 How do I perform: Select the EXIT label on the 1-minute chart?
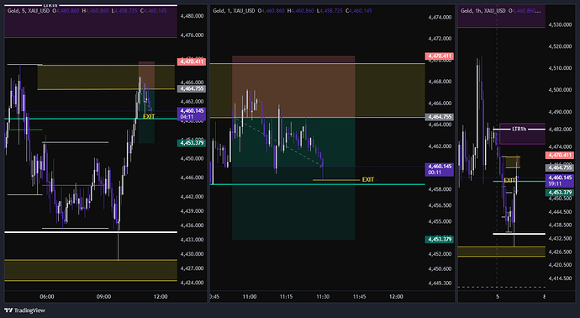[x=368, y=179]
